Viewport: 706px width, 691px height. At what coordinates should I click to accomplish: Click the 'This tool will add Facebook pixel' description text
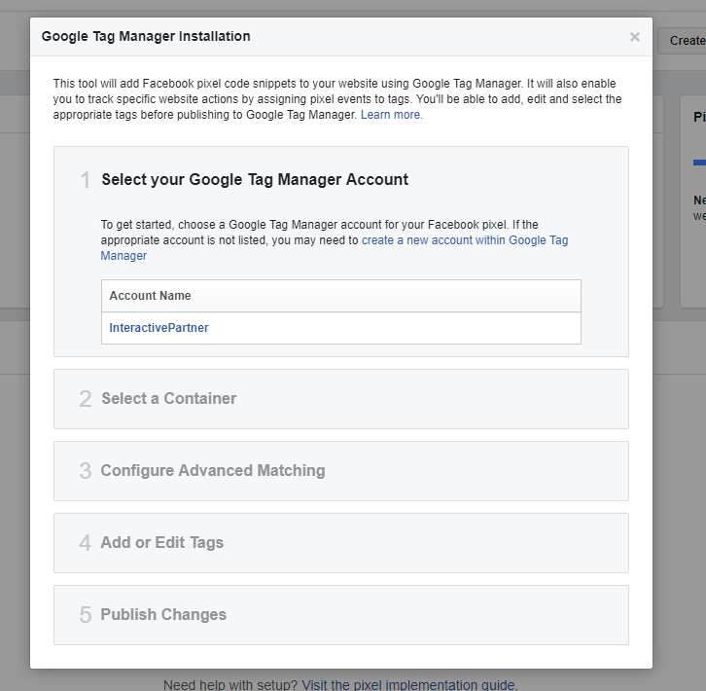tap(337, 99)
